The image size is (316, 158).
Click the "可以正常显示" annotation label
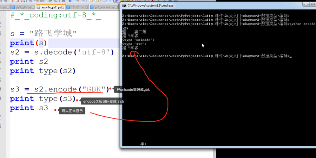point(72,111)
